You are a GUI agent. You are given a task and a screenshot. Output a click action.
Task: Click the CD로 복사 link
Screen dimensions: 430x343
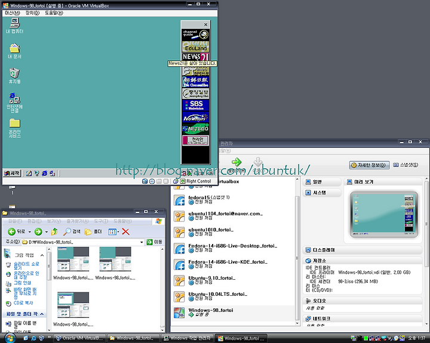click(23, 303)
